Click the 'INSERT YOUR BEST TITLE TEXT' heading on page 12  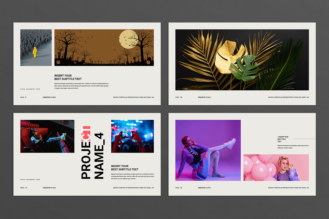[x=283, y=139]
